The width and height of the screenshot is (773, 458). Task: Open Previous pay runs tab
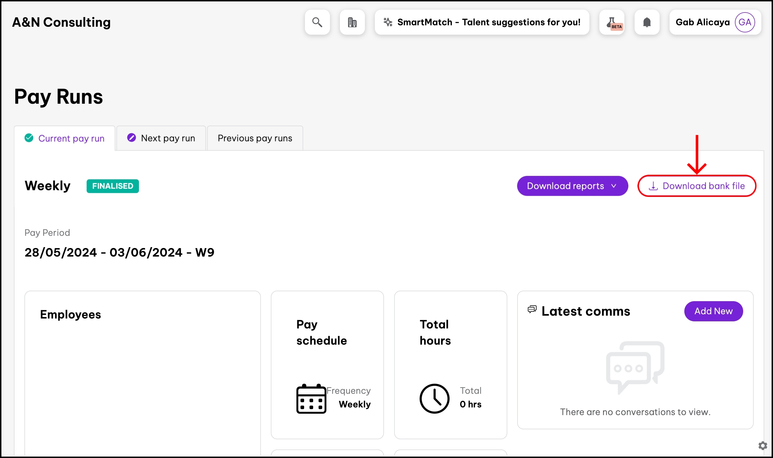pyautogui.click(x=255, y=138)
